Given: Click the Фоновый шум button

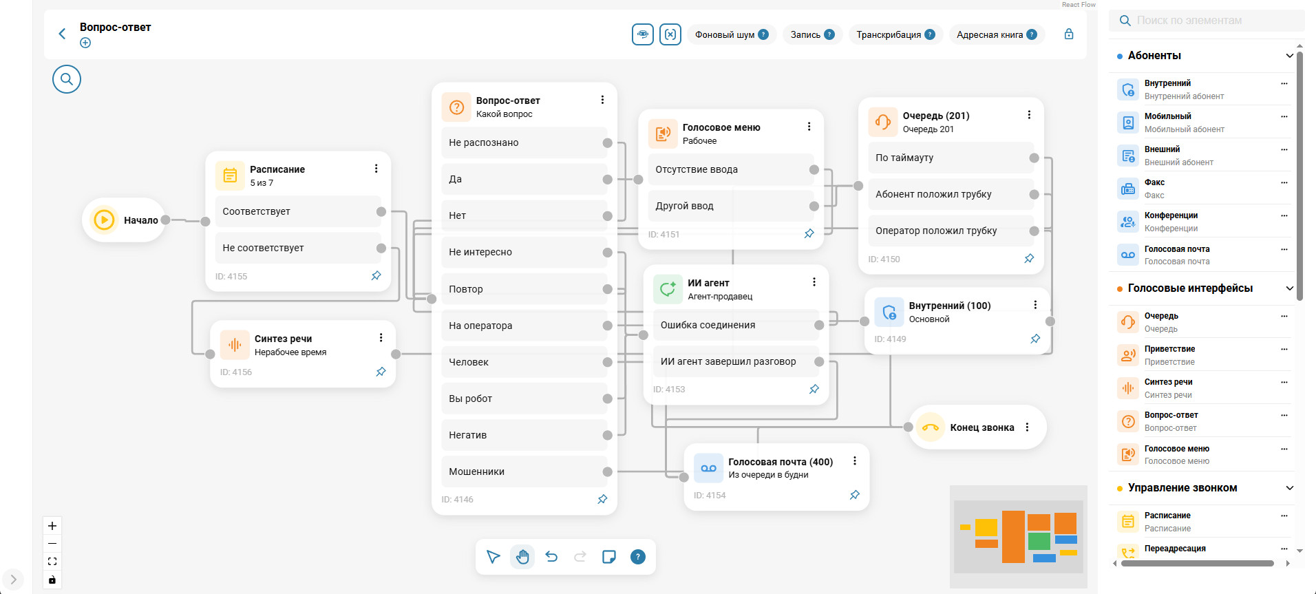Looking at the screenshot, I should tap(731, 34).
